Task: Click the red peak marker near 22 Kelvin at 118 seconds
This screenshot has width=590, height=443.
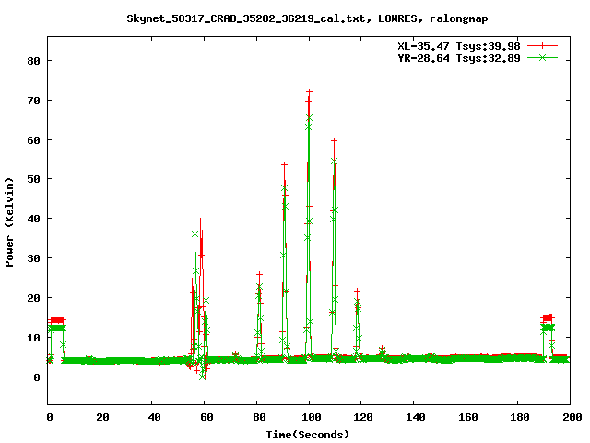Action: [x=357, y=292]
